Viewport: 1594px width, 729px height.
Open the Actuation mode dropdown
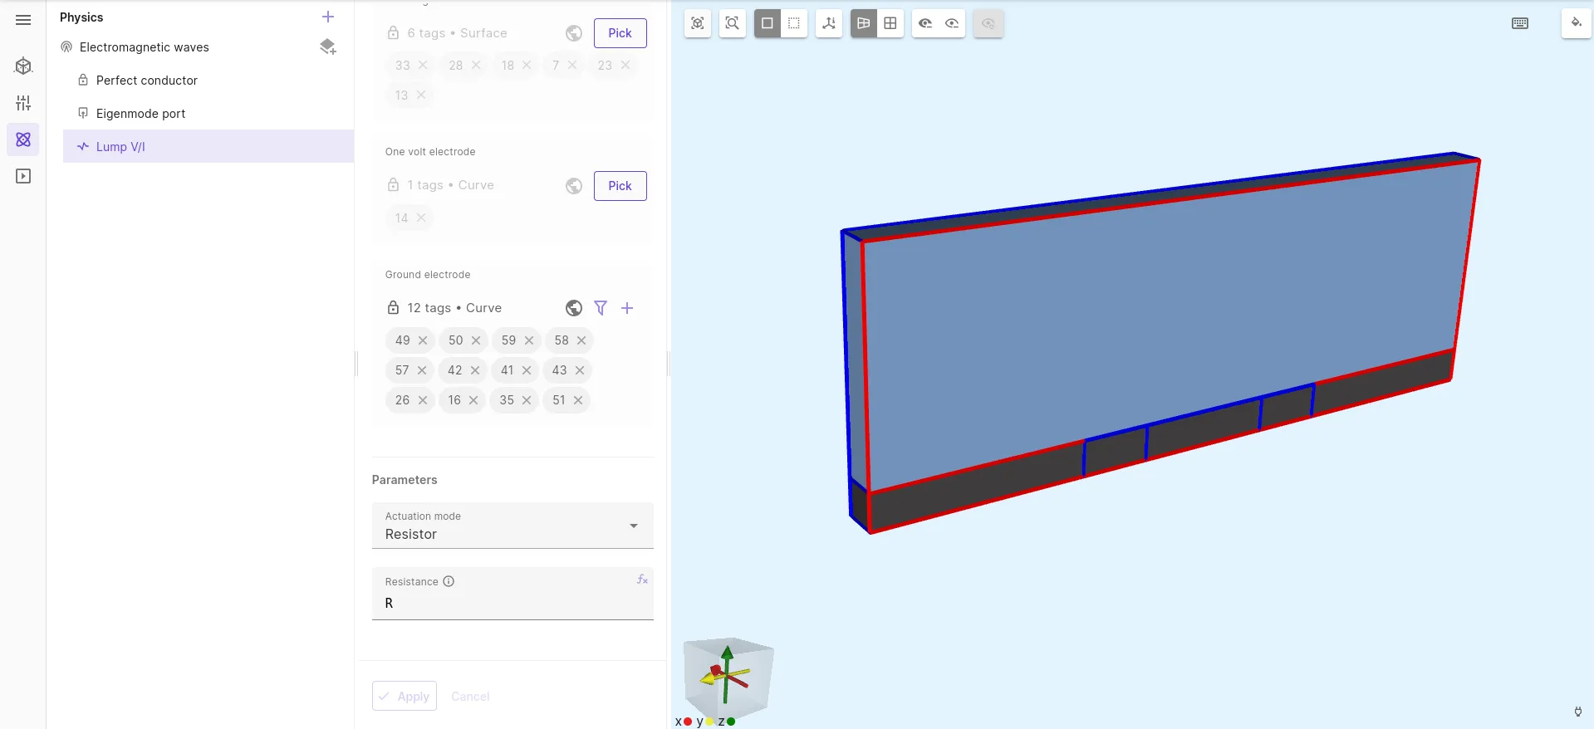coord(513,526)
